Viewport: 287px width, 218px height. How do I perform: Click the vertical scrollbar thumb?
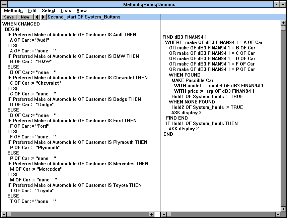(283, 28)
